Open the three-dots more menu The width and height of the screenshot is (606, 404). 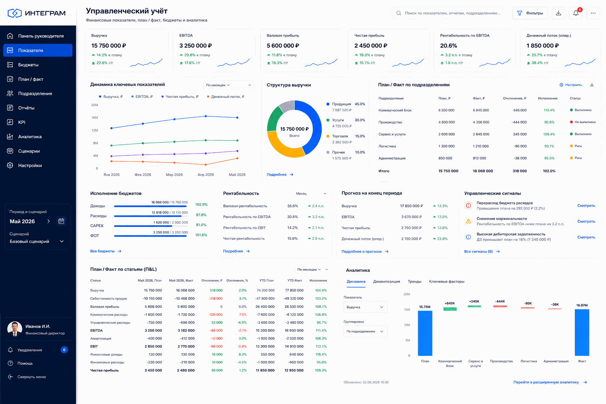tap(593, 13)
